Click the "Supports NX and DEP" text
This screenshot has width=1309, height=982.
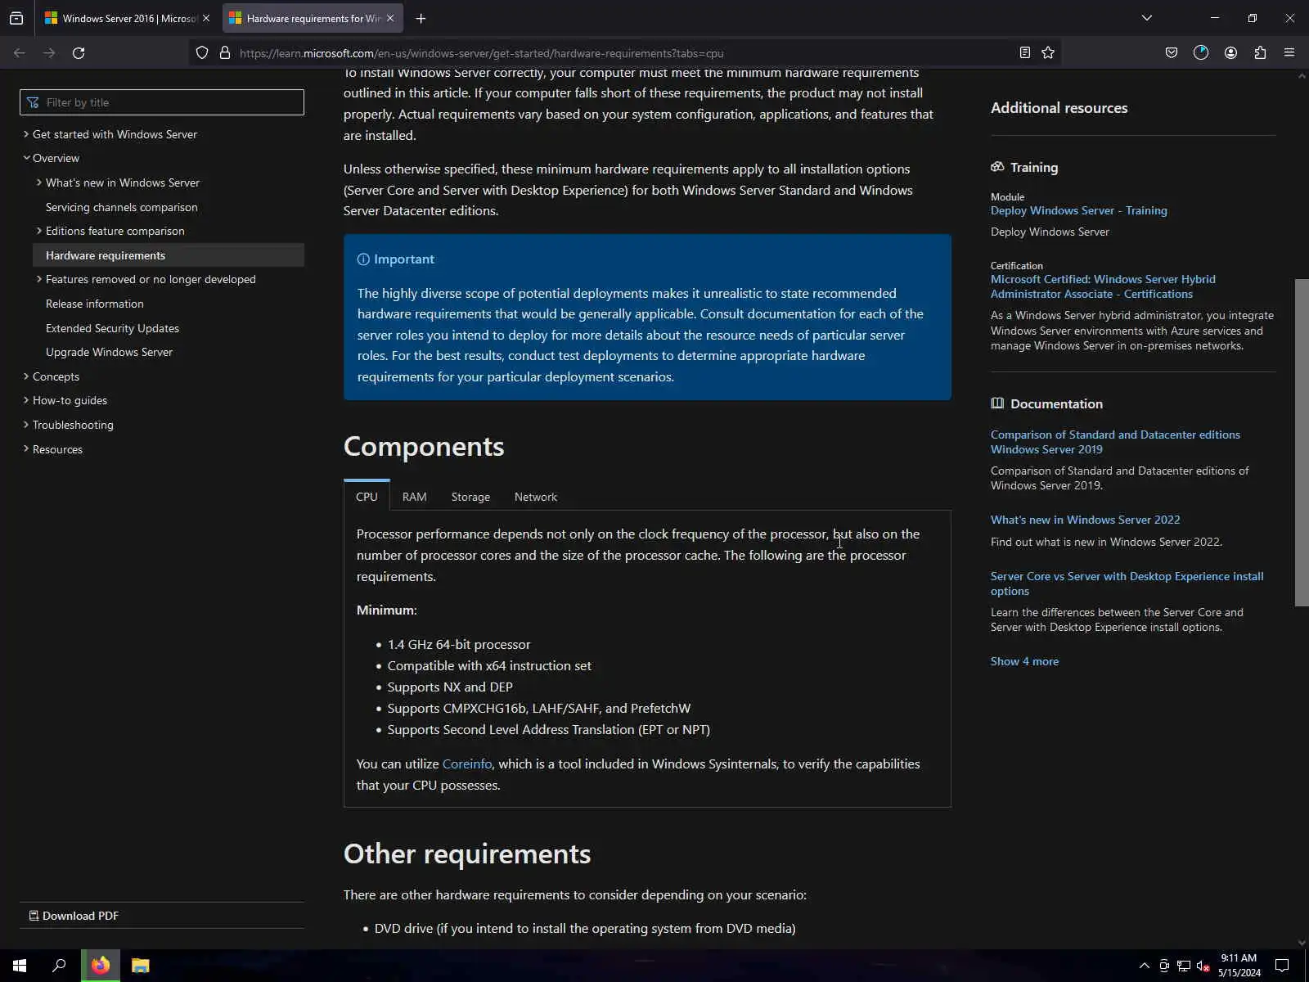(x=450, y=687)
